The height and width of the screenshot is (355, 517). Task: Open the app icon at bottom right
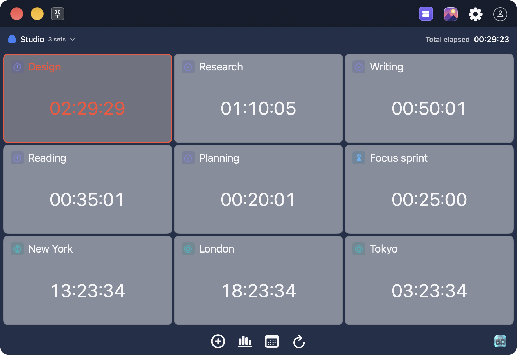pyautogui.click(x=500, y=341)
